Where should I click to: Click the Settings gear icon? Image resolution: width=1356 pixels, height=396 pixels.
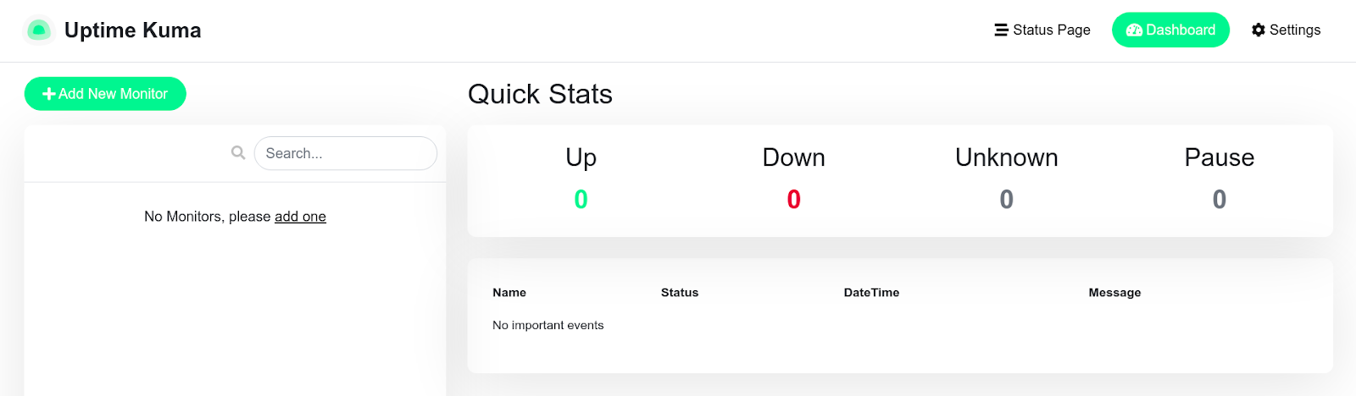click(1259, 30)
